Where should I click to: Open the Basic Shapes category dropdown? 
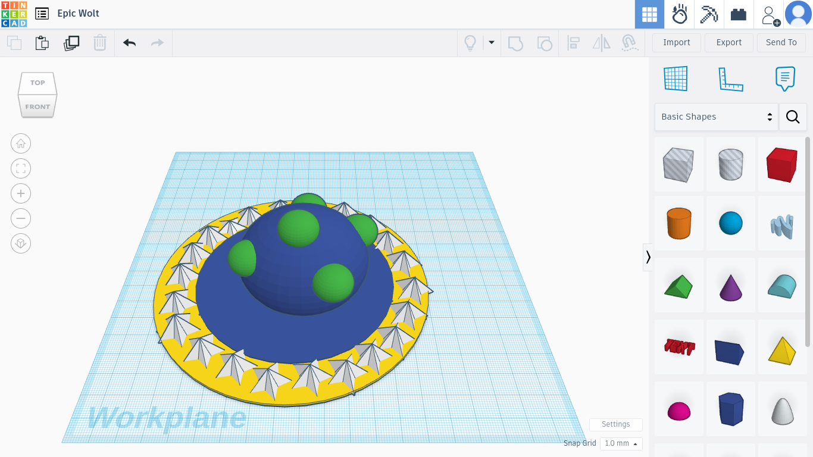[x=717, y=117]
